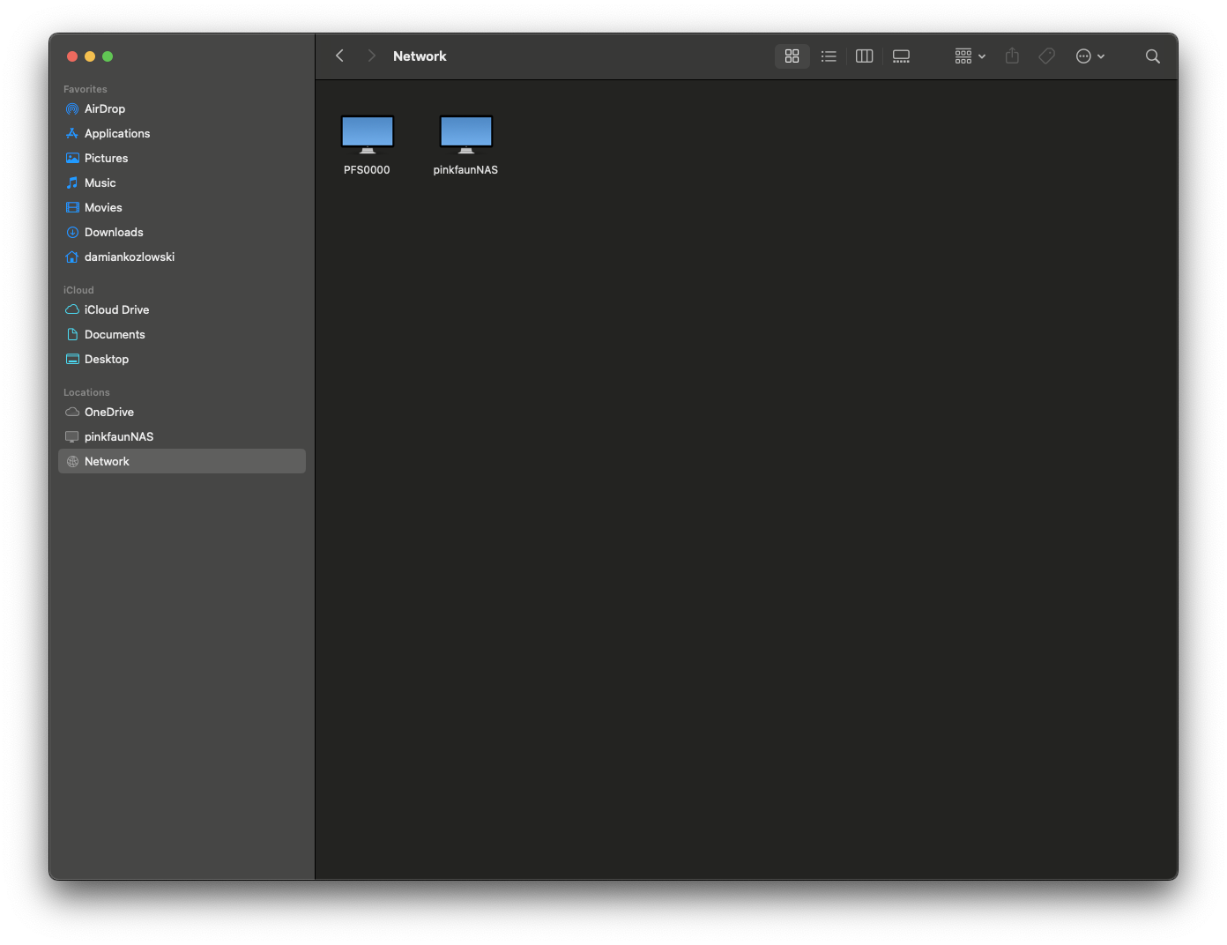Viewport: 1227px width, 945px height.
Task: Switch to list view
Action: (x=829, y=56)
